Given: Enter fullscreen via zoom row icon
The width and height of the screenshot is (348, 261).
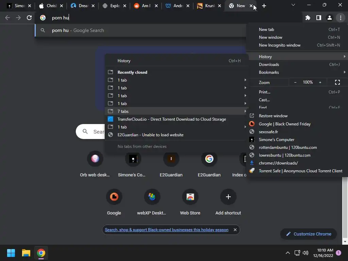Looking at the screenshot, I should point(337,82).
